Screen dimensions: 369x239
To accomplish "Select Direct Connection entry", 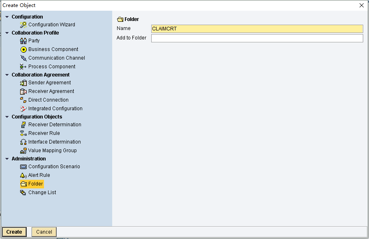I will [48, 100].
